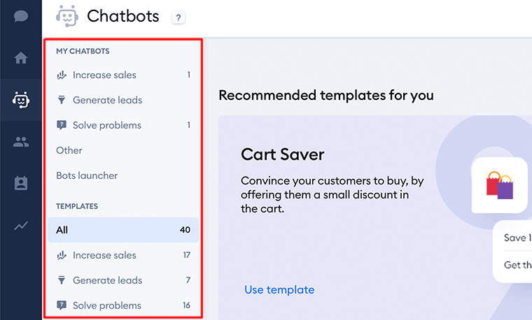Screen dimensions: 532x320
Task: Open the Other chatbots category
Action: 69,150
